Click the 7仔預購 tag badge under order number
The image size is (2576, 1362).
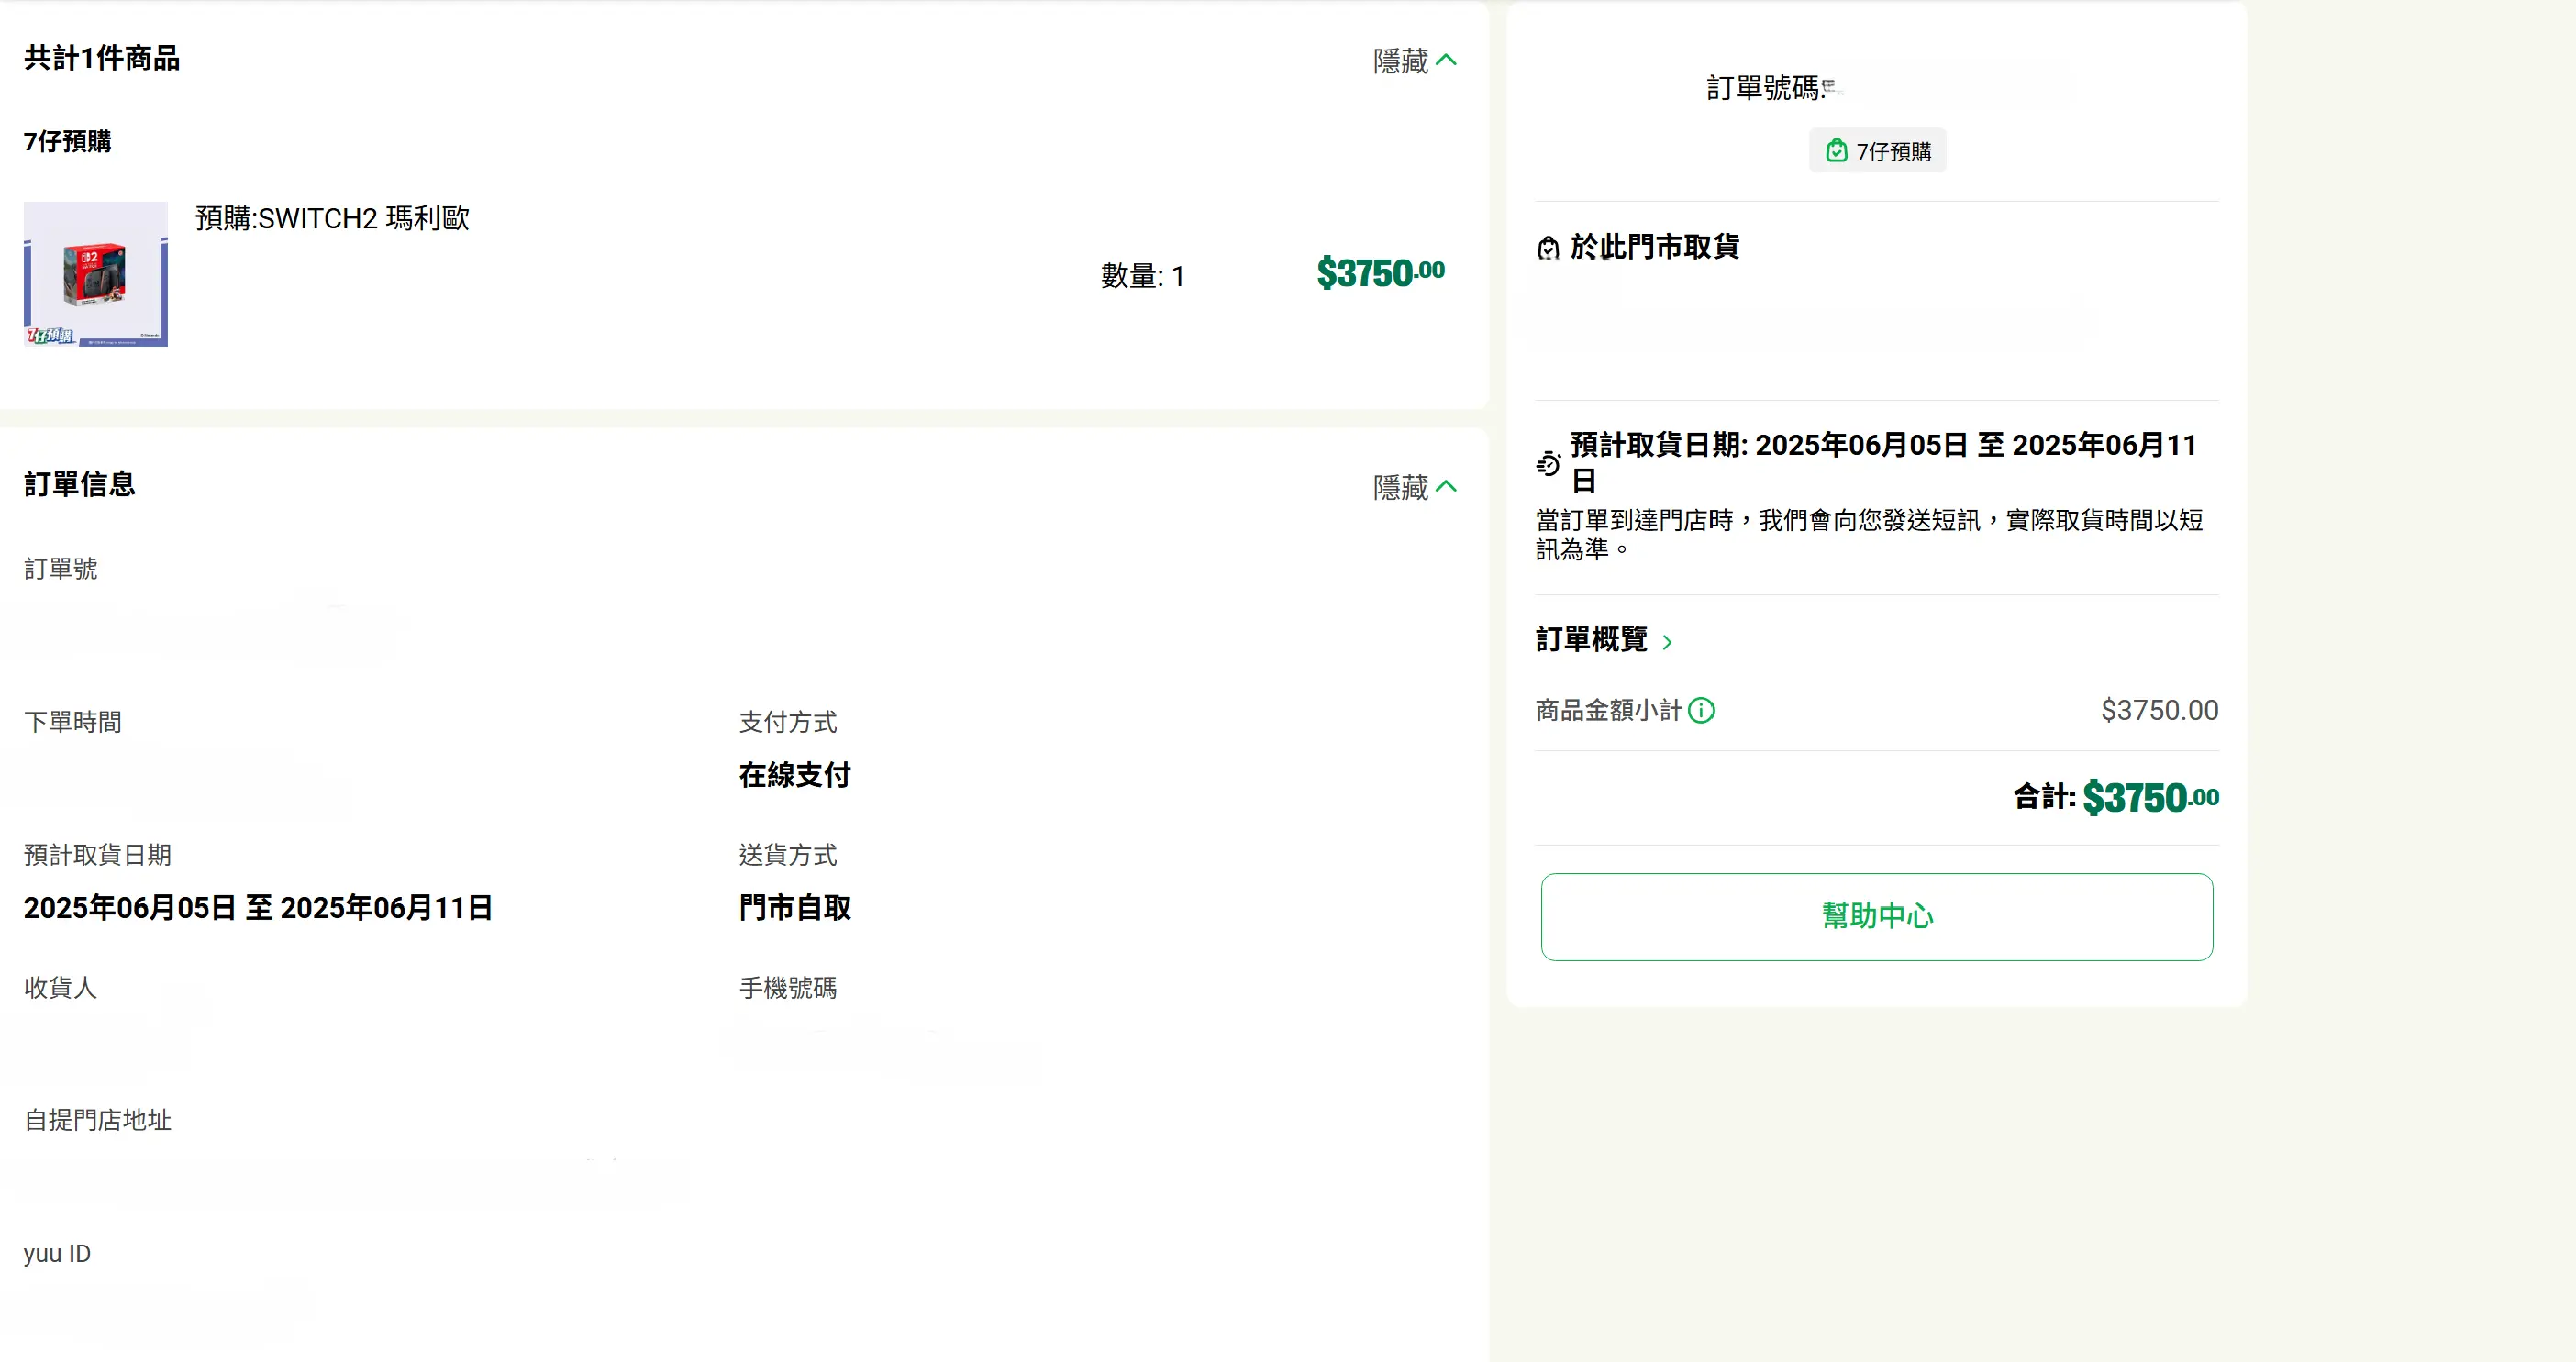1877,151
